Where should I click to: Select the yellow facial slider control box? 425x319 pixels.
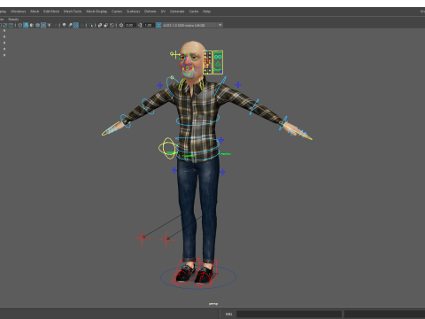point(207,62)
